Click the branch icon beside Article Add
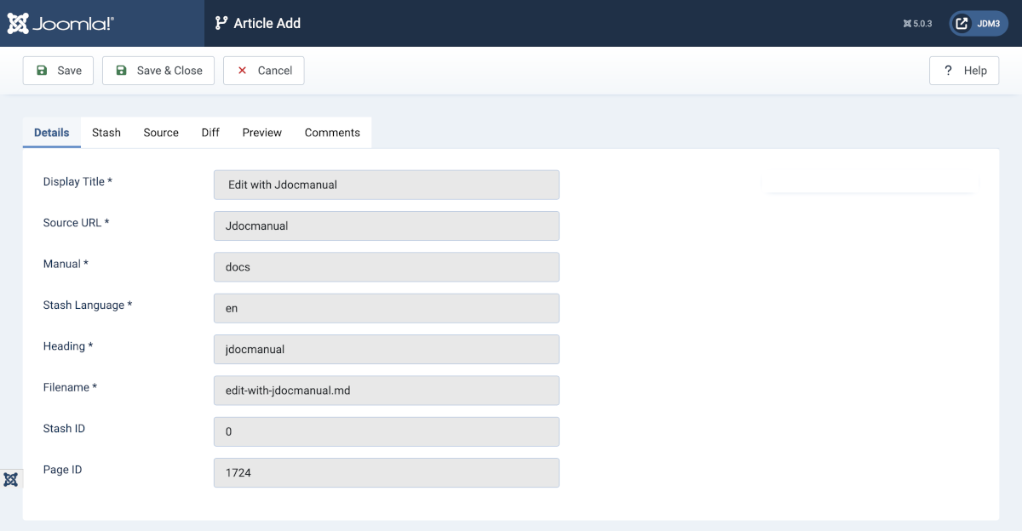Screen dimensions: 1022x531 click(221, 23)
